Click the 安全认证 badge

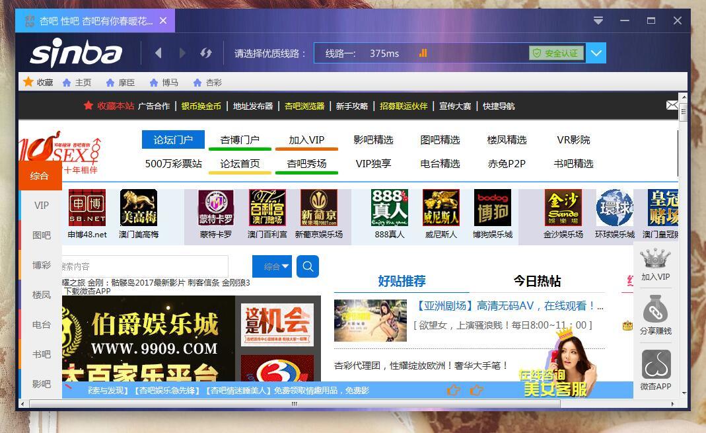tap(555, 53)
